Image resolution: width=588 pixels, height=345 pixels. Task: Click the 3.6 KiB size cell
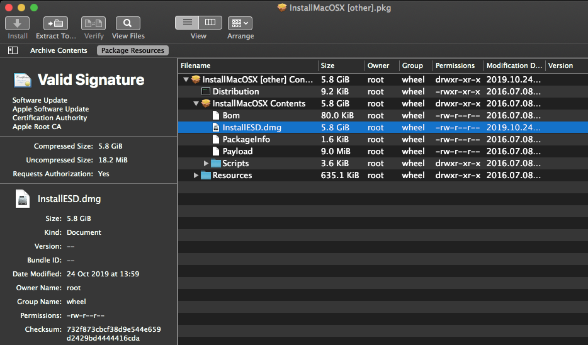(334, 164)
